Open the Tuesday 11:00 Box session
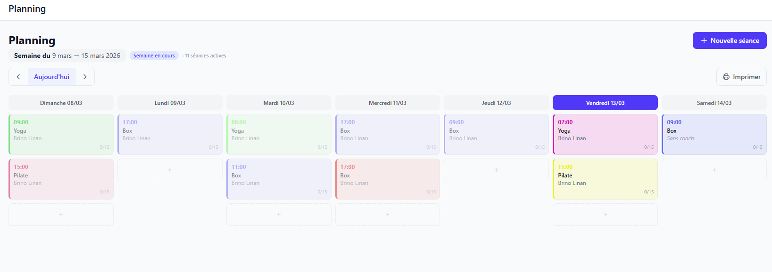The width and height of the screenshot is (772, 272). pyautogui.click(x=279, y=179)
